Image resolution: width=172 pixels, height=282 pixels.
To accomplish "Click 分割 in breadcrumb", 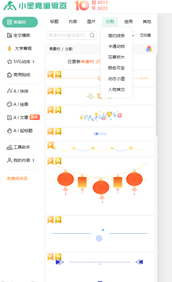I will pyautogui.click(x=69, y=49).
